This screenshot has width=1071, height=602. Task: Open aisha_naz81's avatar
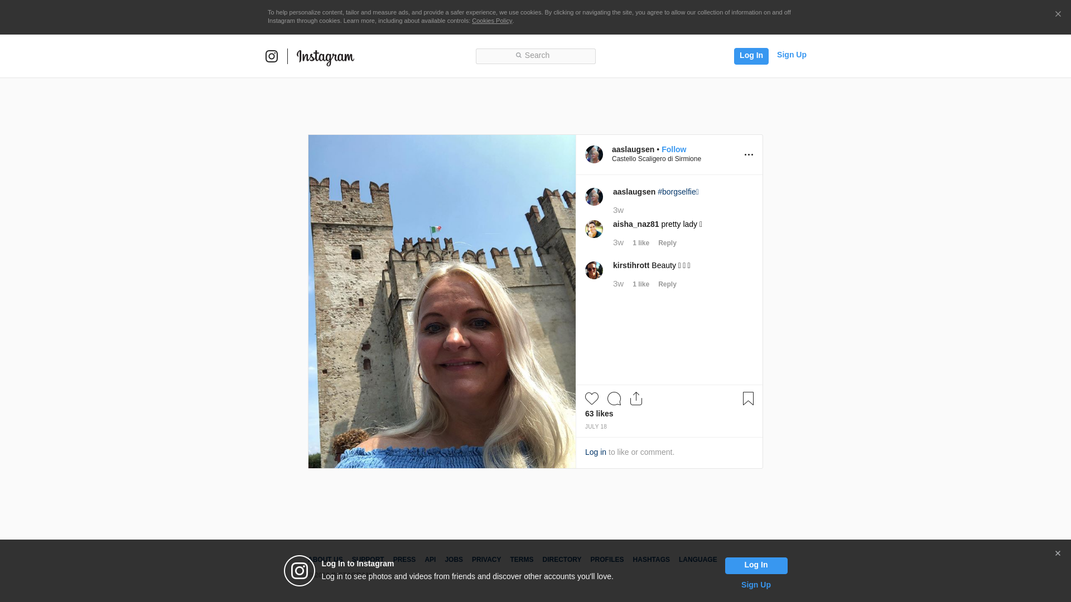594,229
